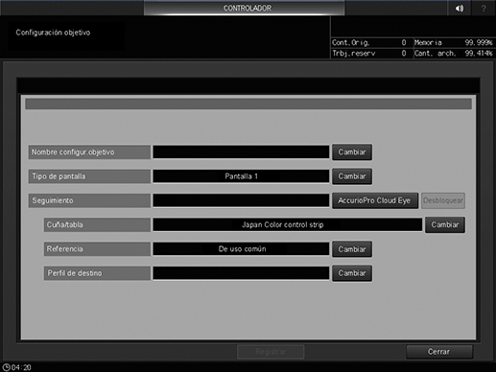Click the AccurioPro Cloud Eye button

(x=375, y=200)
